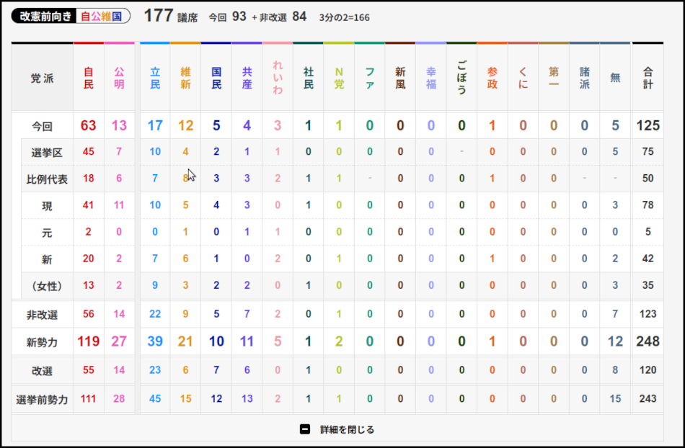Click the 新 row label

(x=47, y=259)
